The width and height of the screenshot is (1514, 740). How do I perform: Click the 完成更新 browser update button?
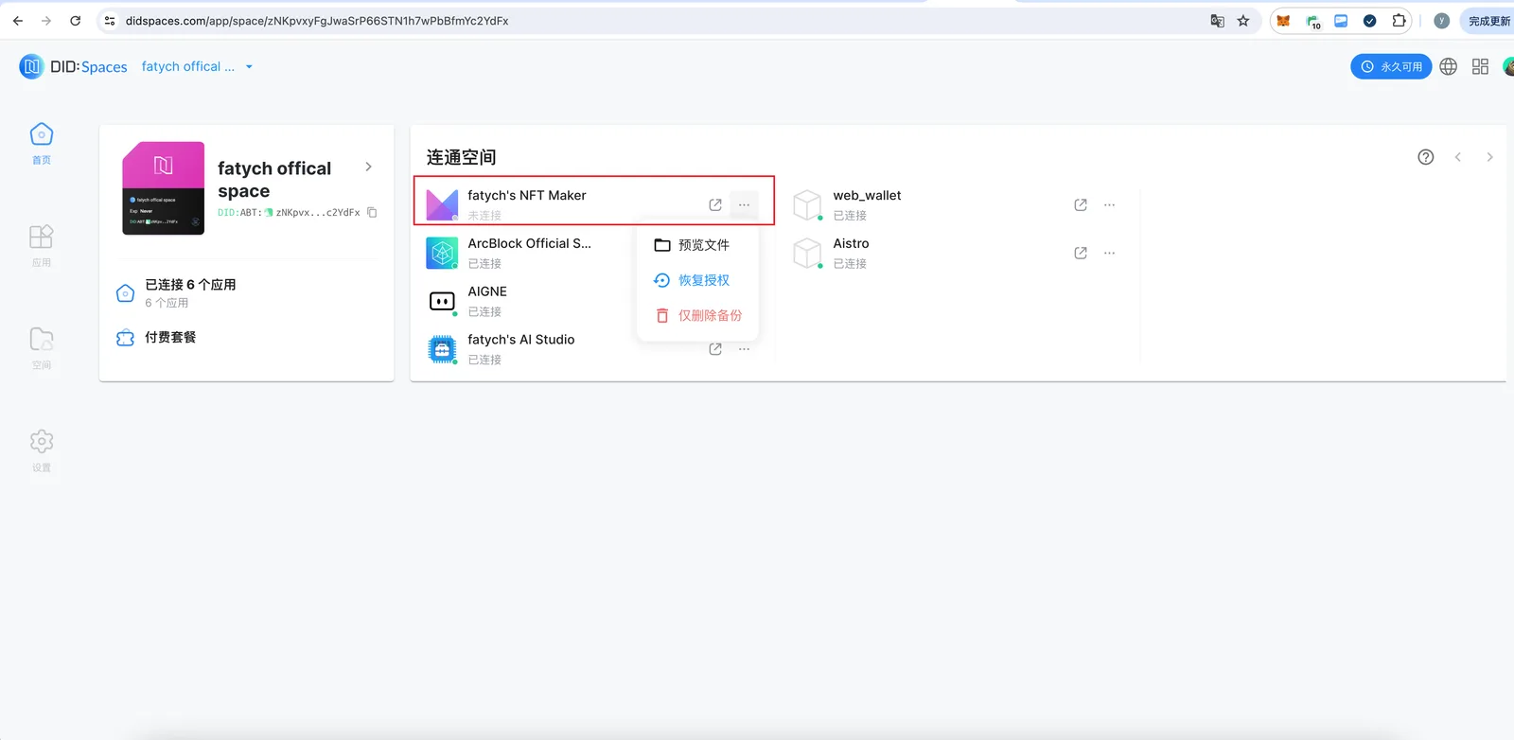pyautogui.click(x=1488, y=21)
